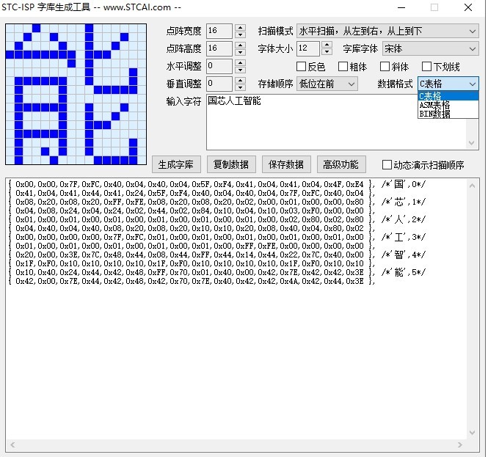
Task: Click the horizontal scrollbar right arrow
Action: [x=460, y=445]
